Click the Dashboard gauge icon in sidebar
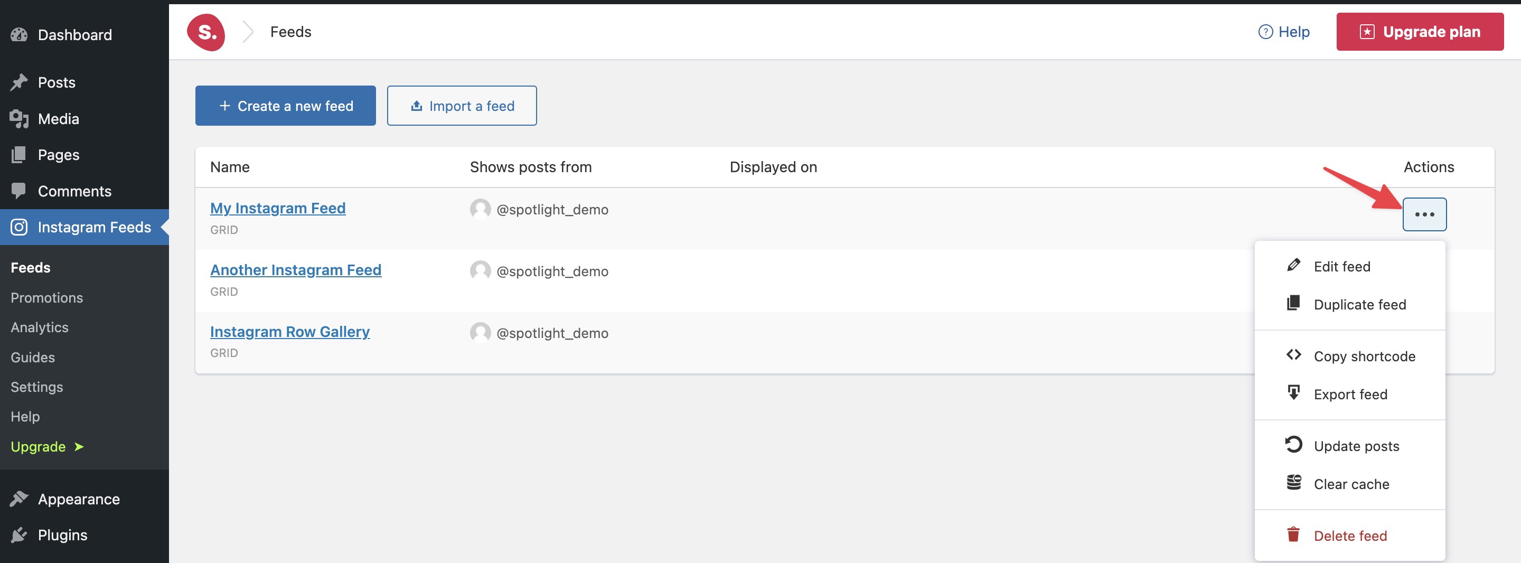 tap(19, 35)
